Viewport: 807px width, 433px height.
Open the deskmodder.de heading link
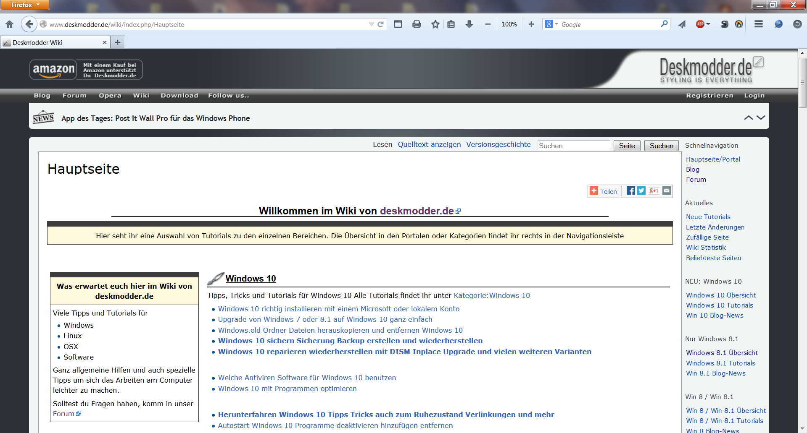417,211
